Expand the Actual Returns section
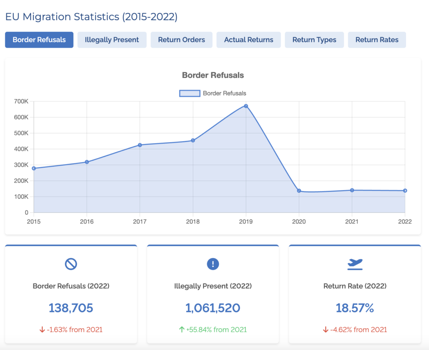The width and height of the screenshot is (429, 350). pyautogui.click(x=248, y=40)
